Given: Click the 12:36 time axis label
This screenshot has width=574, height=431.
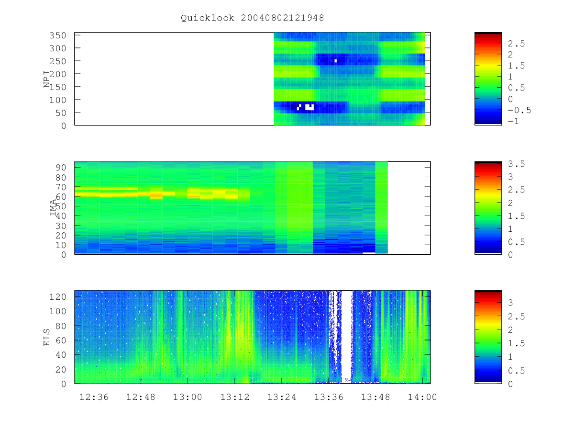Looking at the screenshot, I should [94, 397].
